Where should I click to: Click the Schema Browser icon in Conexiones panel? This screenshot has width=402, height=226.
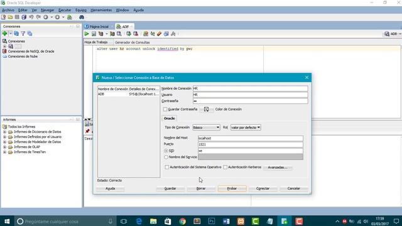[30, 33]
